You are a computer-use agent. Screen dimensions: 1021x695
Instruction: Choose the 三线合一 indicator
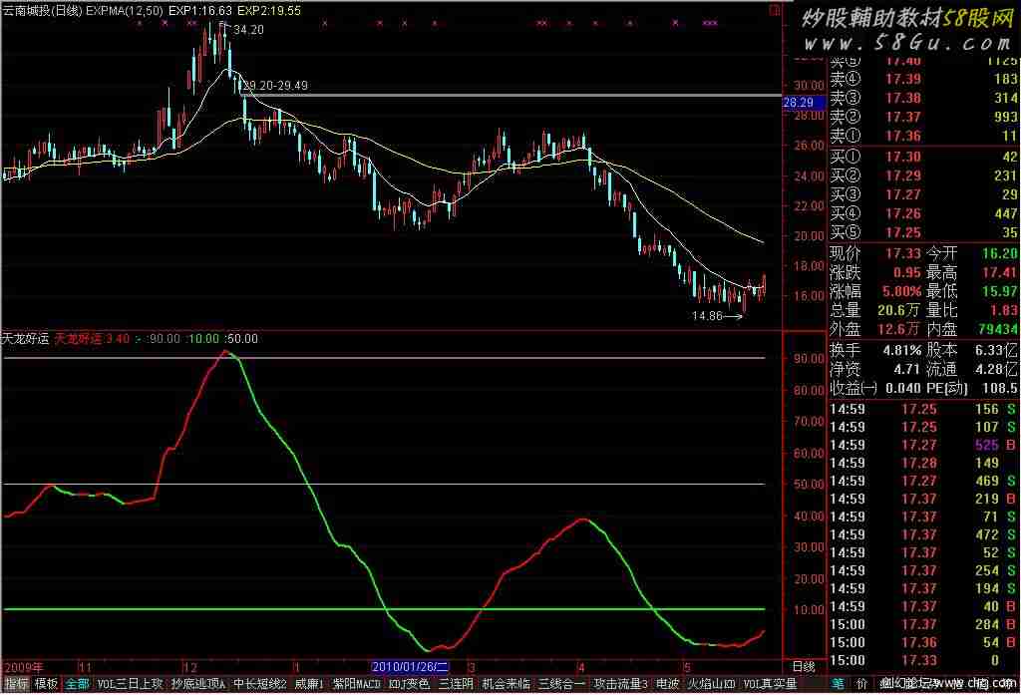pos(562,684)
